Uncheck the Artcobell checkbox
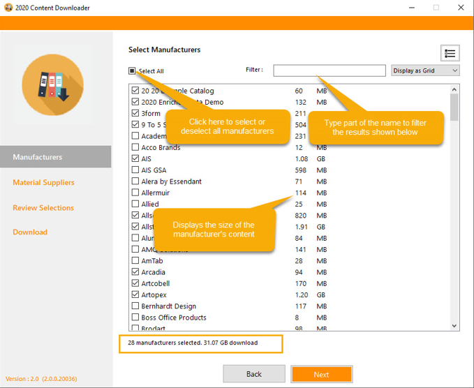 coord(135,283)
